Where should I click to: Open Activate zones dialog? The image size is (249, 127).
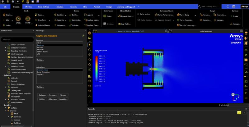(74, 25)
